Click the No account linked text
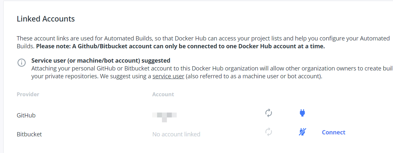The width and height of the screenshot is (393, 153). (176, 134)
